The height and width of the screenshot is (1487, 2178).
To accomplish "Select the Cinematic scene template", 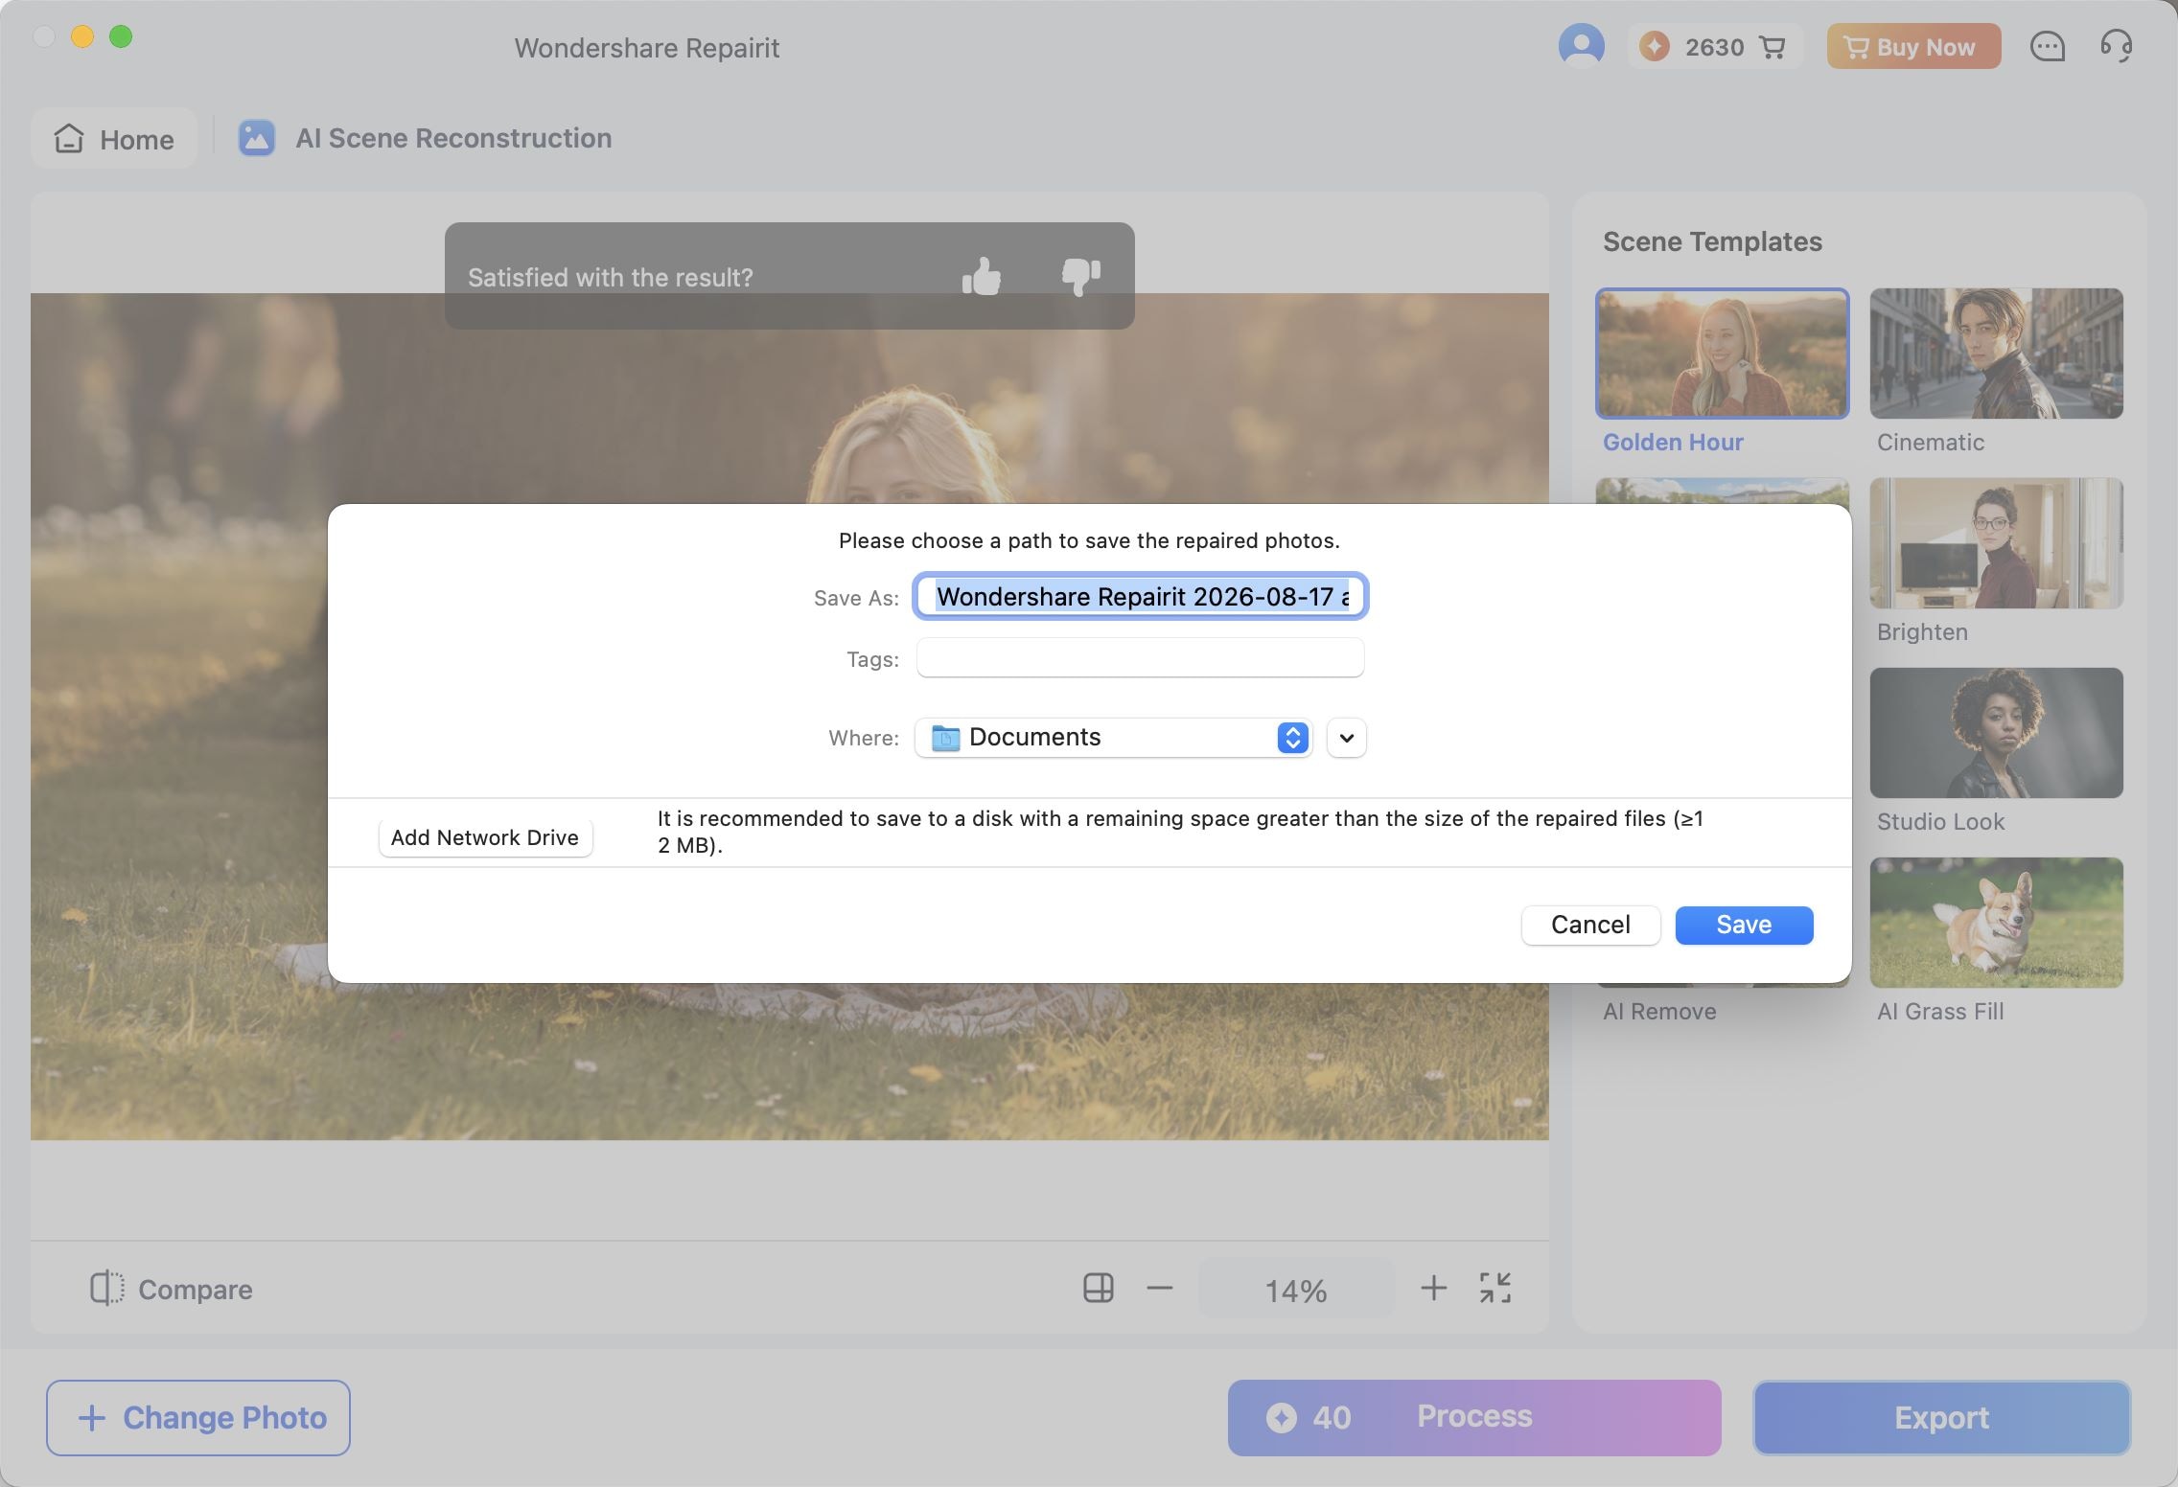I will pos(1996,354).
